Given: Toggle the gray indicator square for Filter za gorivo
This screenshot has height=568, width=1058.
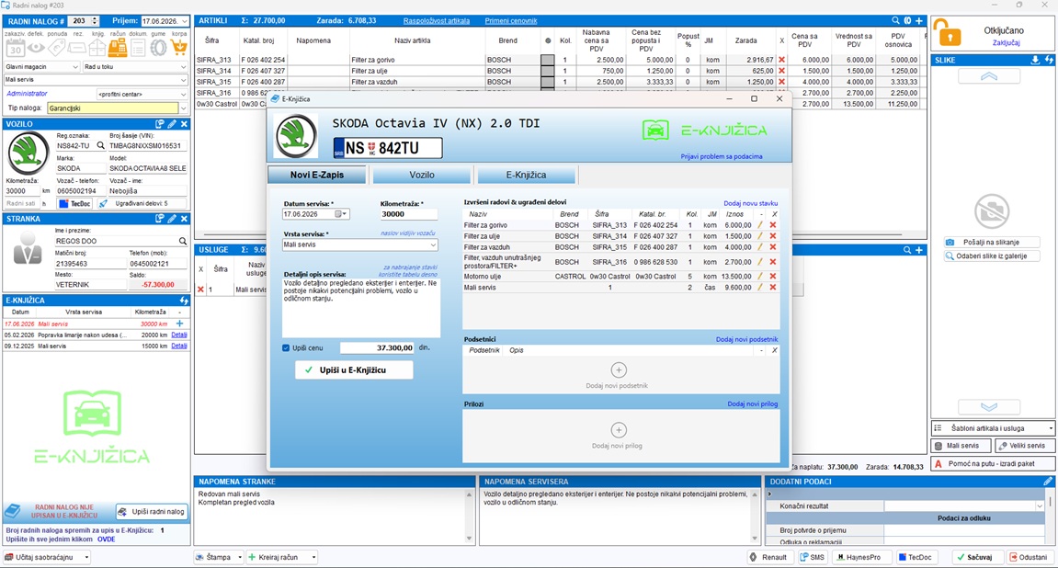Looking at the screenshot, I should tap(548, 60).
